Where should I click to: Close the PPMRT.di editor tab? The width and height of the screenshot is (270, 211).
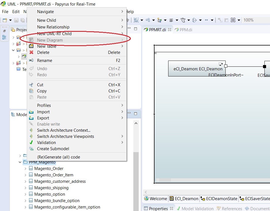[170, 30]
